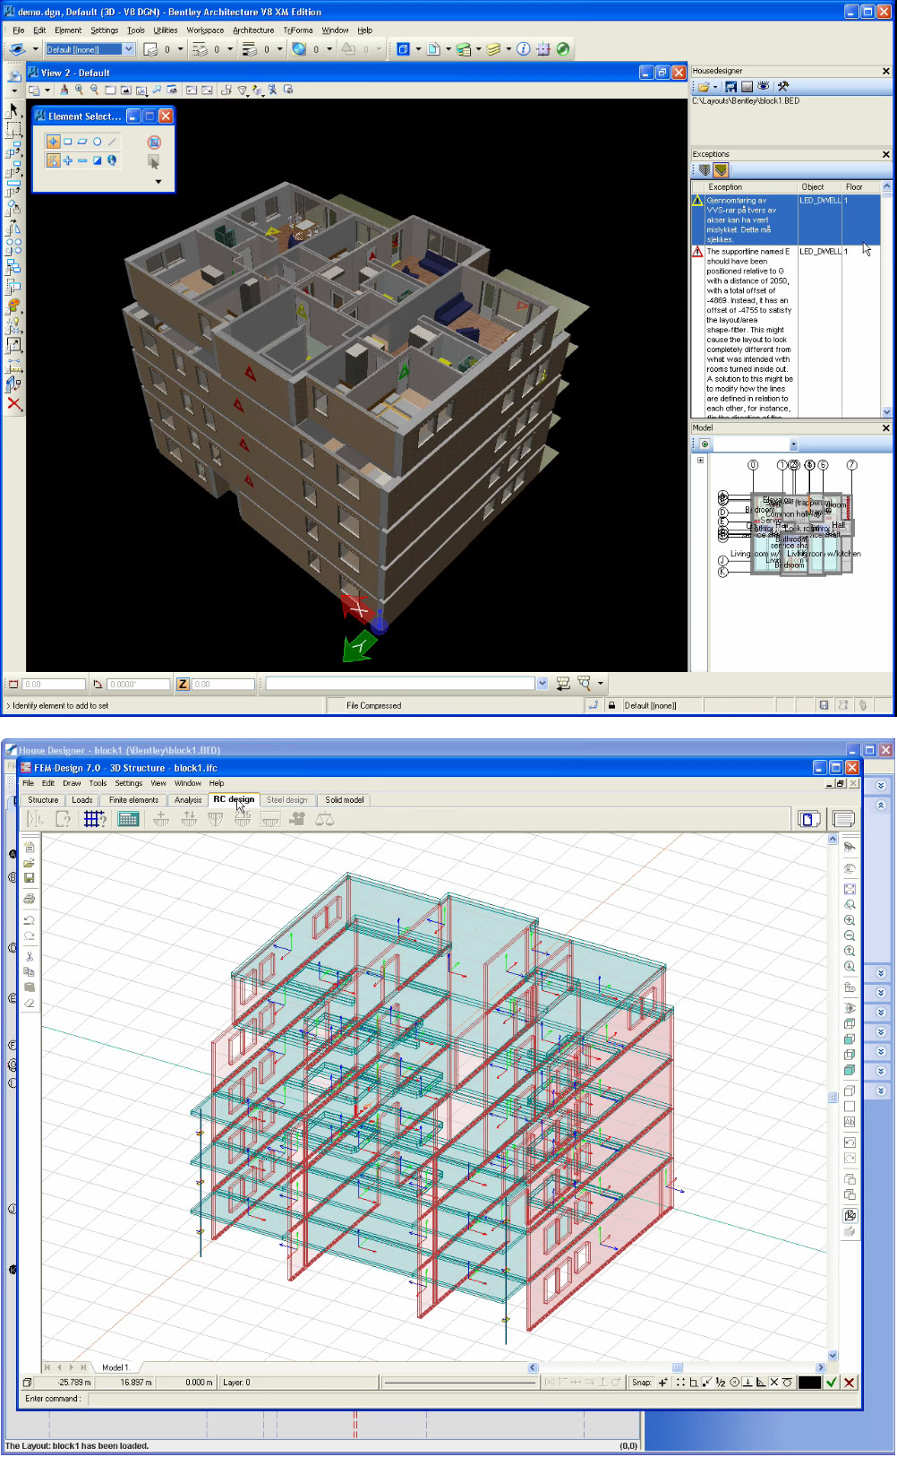Click the red X cancel button in FEM-Design

pos(850,1383)
